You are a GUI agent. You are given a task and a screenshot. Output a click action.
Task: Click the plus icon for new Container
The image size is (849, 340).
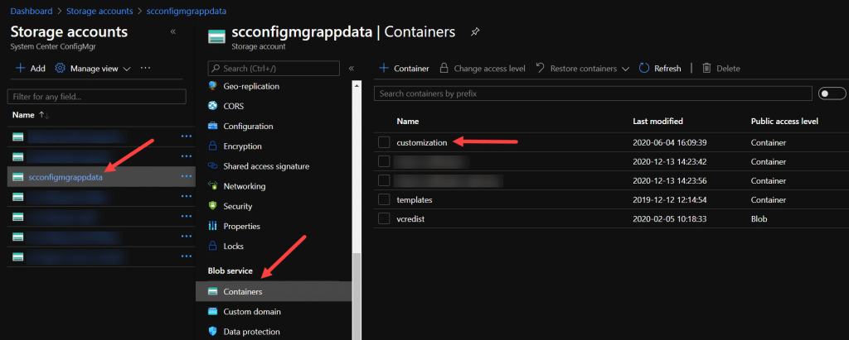click(384, 68)
